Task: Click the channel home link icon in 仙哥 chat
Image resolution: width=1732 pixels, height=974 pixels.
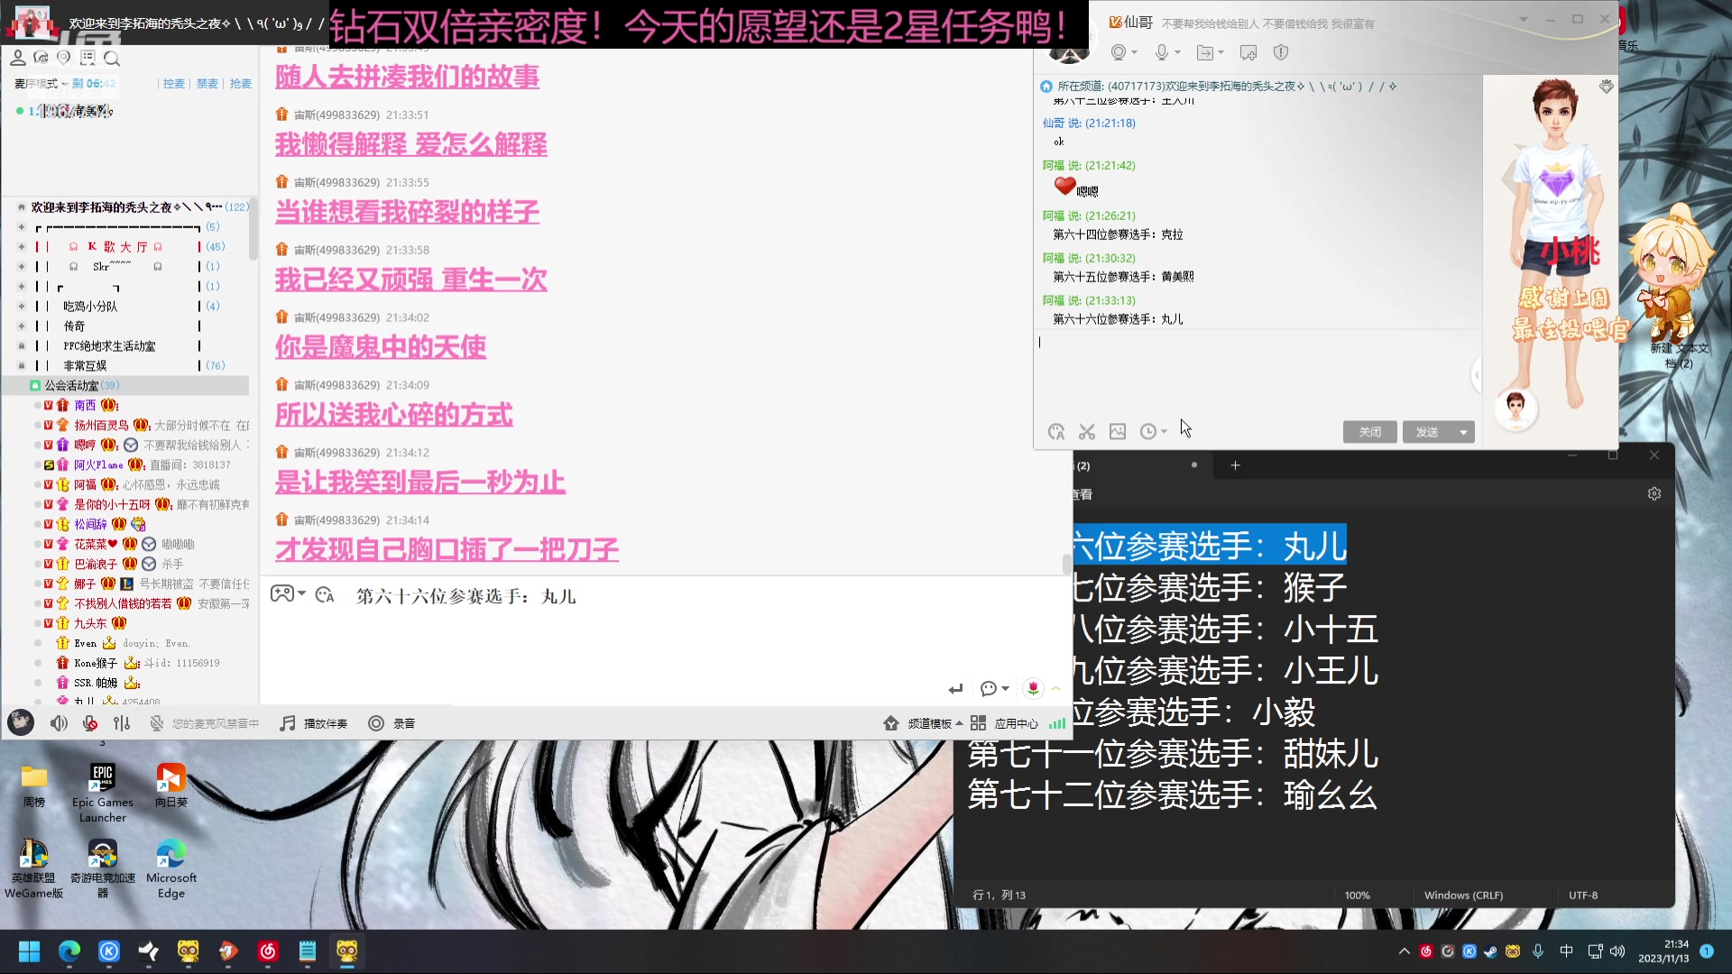Action: 1046,87
